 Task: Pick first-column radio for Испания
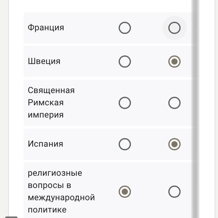tap(124, 144)
